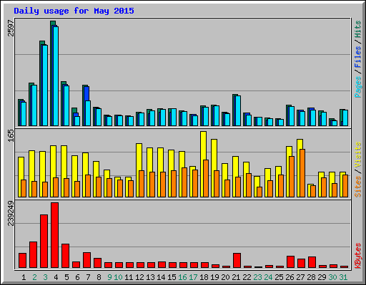Viewport: 366px width, 285px height.
Task: Click the orange sites bar for day 18
Action: 206,178
